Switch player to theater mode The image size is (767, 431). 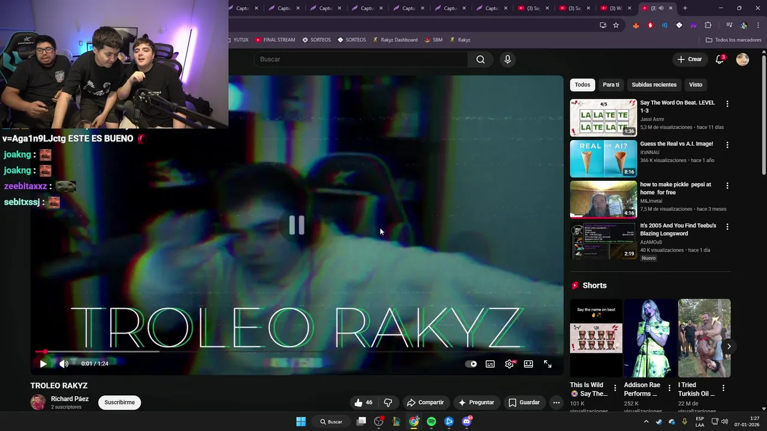pos(529,364)
